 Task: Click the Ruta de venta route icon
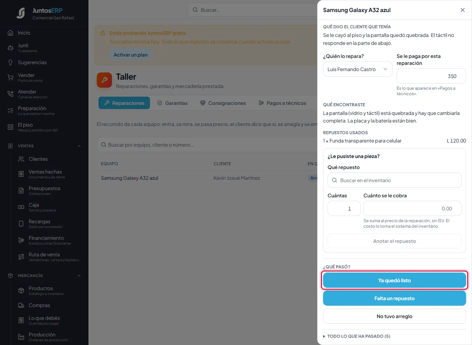[x=21, y=257]
